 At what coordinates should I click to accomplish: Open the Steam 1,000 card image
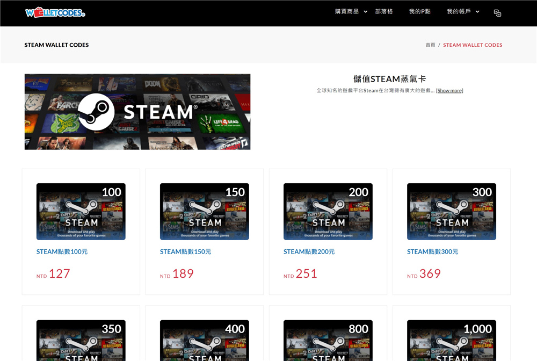pos(452,341)
